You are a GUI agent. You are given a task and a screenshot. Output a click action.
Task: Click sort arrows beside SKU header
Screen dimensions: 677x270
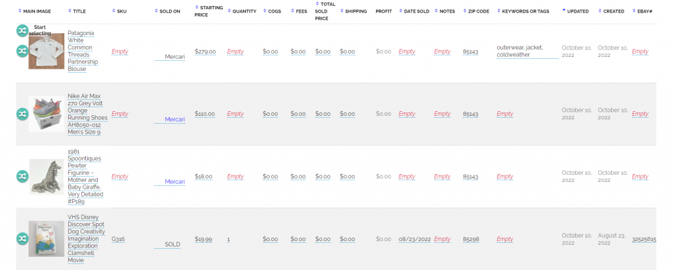[114, 11]
